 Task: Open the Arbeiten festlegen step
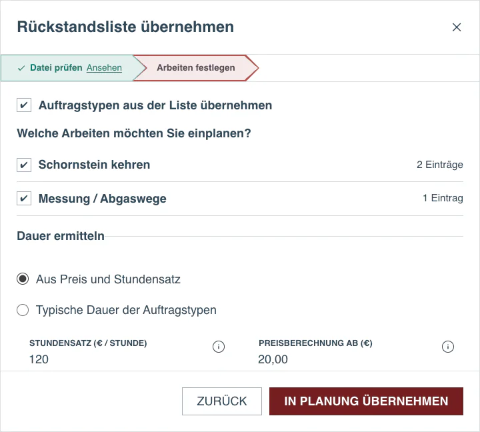[x=196, y=67]
